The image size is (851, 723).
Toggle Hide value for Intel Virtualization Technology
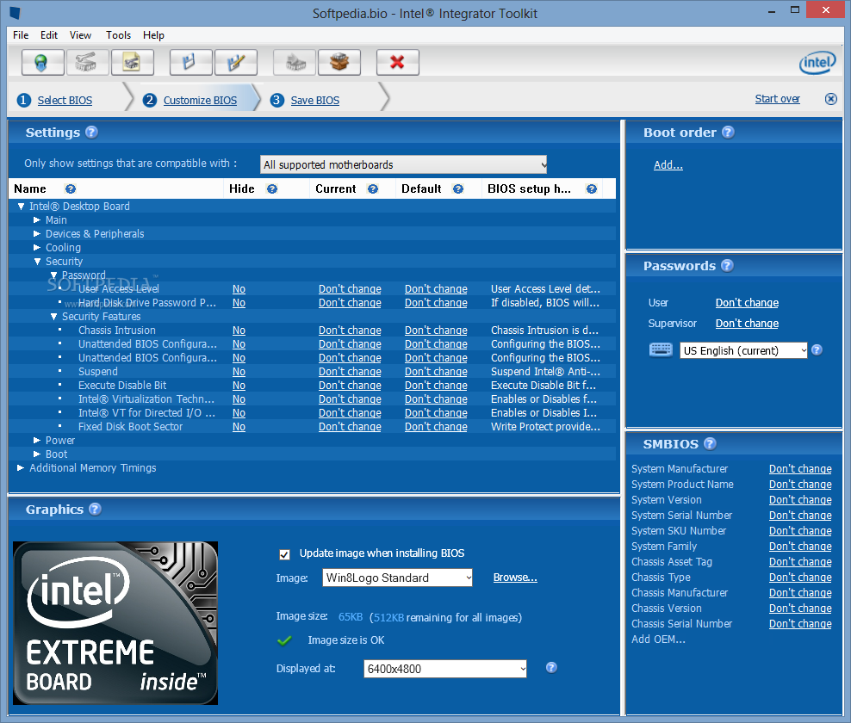pyautogui.click(x=239, y=399)
